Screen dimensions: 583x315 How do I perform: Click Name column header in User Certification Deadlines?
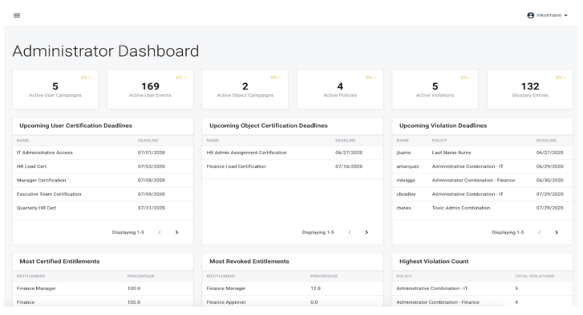click(22, 141)
